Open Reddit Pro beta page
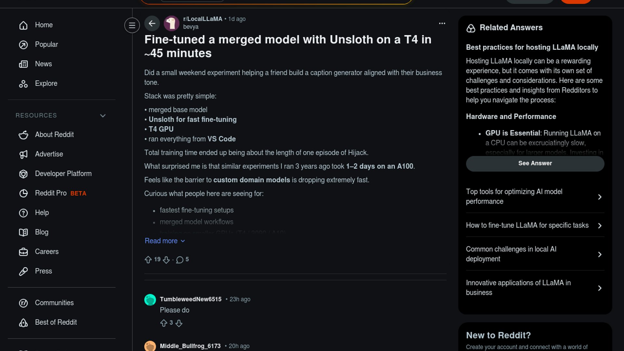The width and height of the screenshot is (624, 351). point(51,193)
